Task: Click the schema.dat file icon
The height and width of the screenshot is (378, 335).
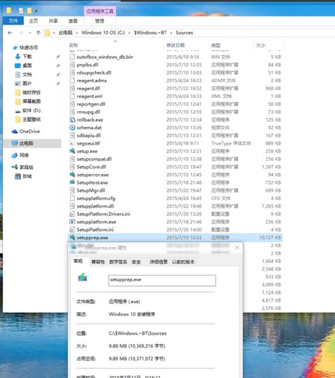Action: [x=72, y=128]
